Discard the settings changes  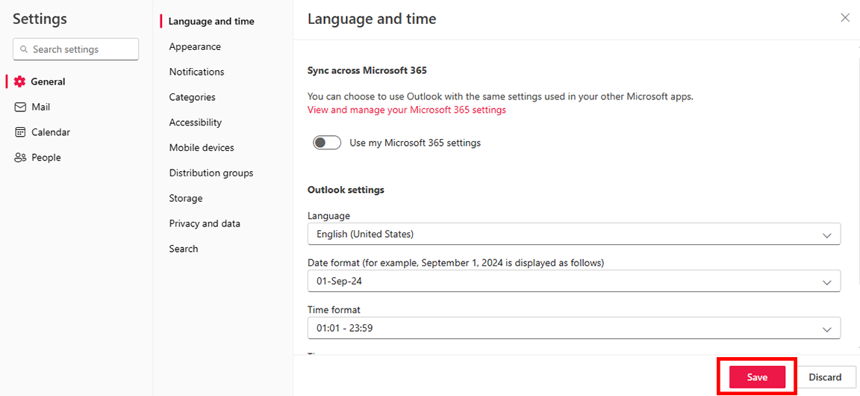[x=825, y=377]
